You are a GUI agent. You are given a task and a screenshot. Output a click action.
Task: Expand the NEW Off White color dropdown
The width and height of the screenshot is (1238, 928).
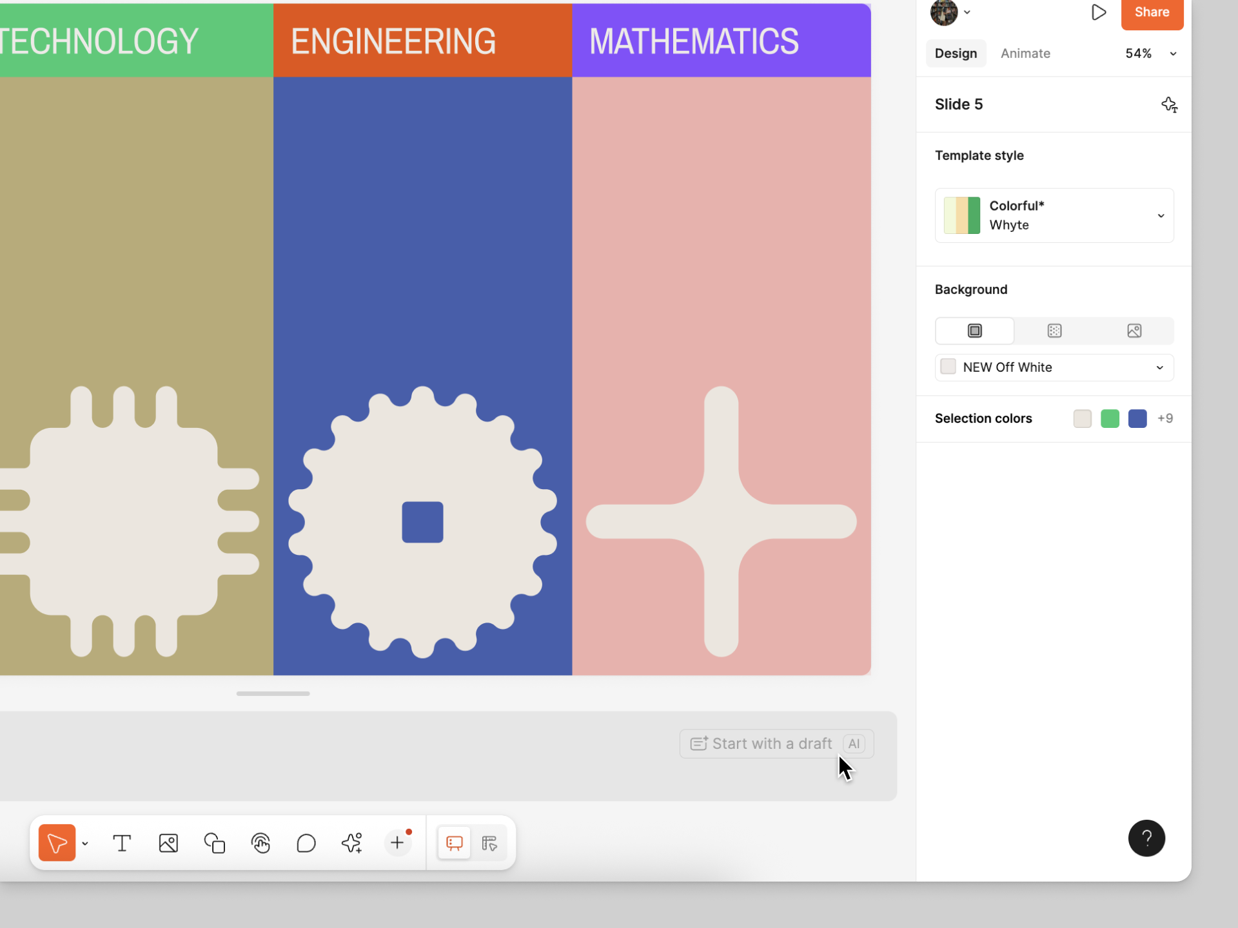[1054, 367]
